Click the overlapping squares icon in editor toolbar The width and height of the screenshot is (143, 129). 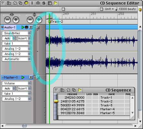tap(20, 3)
